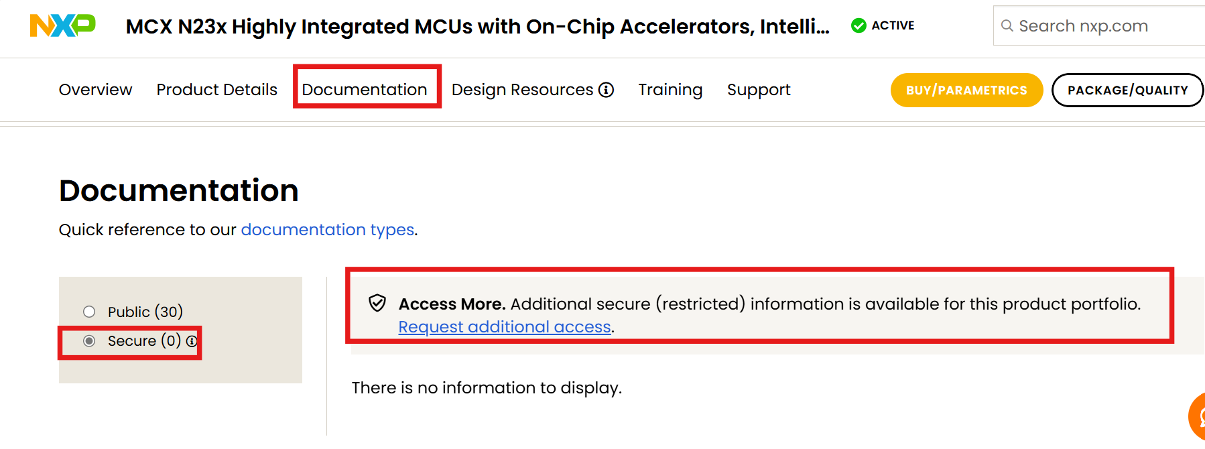Expand the Design Resources section
Image resolution: width=1205 pixels, height=449 pixels.
[523, 89]
